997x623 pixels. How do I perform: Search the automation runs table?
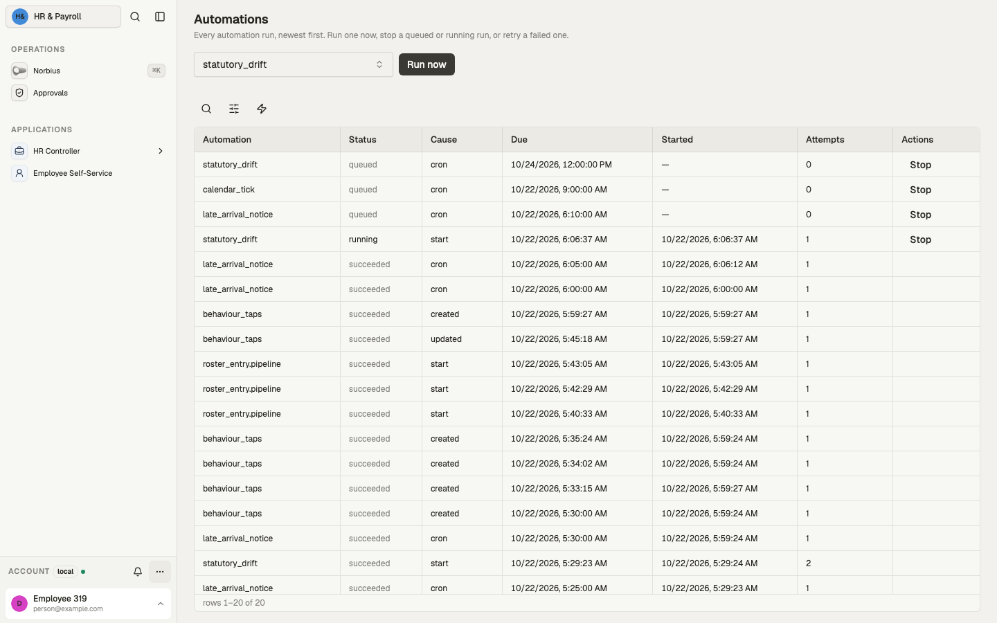(x=206, y=109)
